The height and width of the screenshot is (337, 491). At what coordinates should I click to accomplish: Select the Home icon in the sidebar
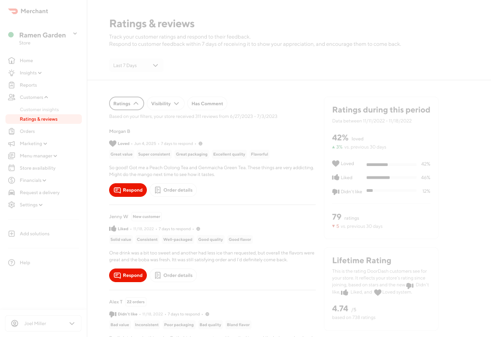coord(11,60)
